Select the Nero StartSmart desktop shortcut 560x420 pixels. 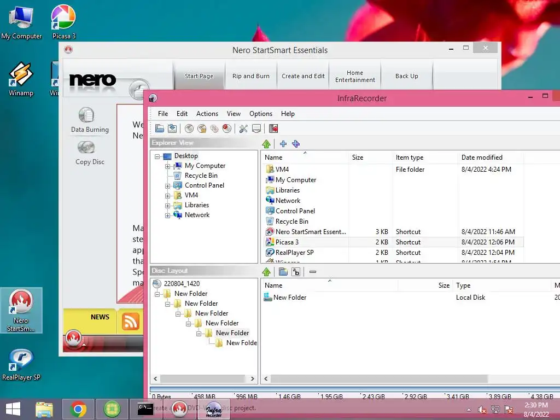click(x=21, y=311)
